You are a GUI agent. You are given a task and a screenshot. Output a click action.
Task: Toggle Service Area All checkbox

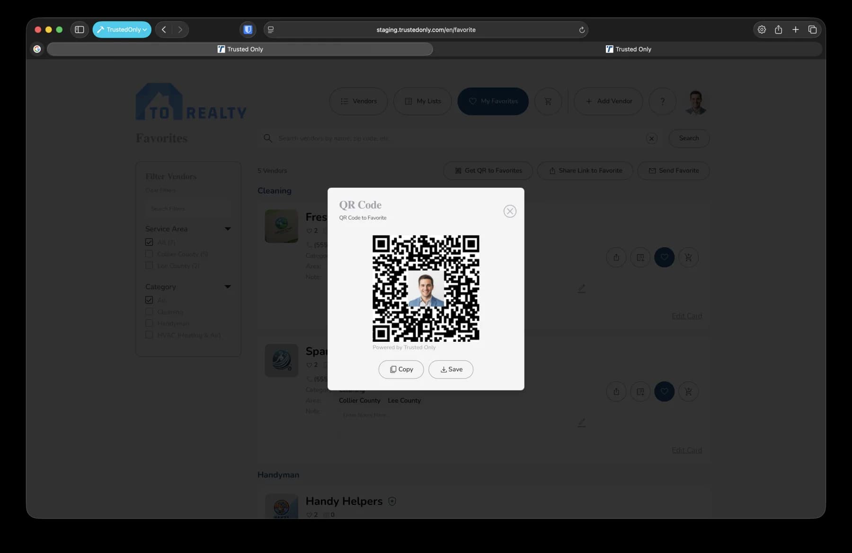[149, 242]
